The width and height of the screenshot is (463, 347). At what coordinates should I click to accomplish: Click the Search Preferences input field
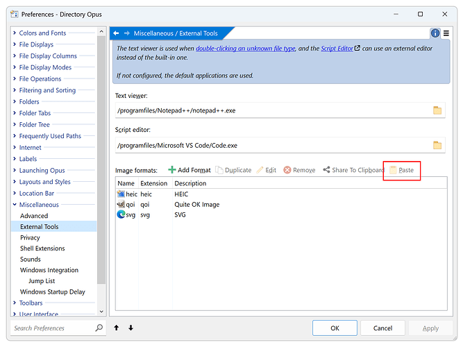pos(52,328)
